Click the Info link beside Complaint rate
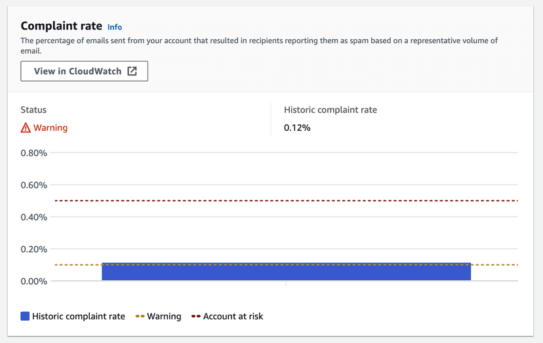 coord(115,27)
